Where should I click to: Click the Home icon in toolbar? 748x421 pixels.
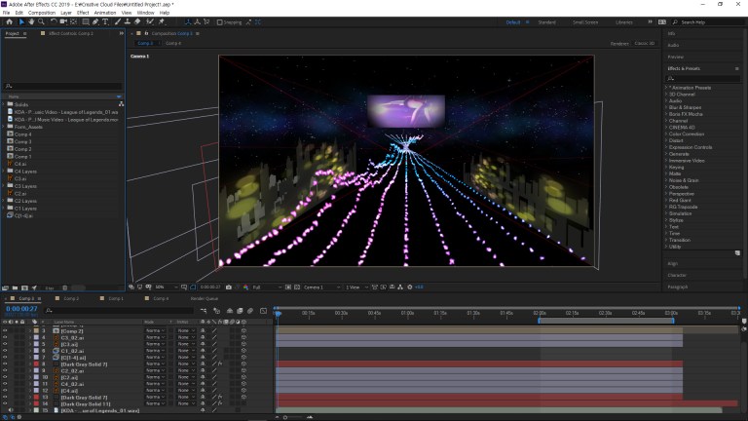click(x=8, y=21)
